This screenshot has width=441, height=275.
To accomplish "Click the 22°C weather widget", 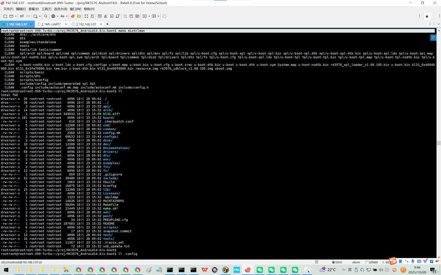I will pyautogui.click(x=327, y=270).
